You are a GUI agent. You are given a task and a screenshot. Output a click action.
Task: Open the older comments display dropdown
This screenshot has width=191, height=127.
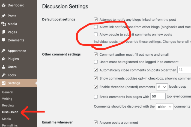click(164, 107)
